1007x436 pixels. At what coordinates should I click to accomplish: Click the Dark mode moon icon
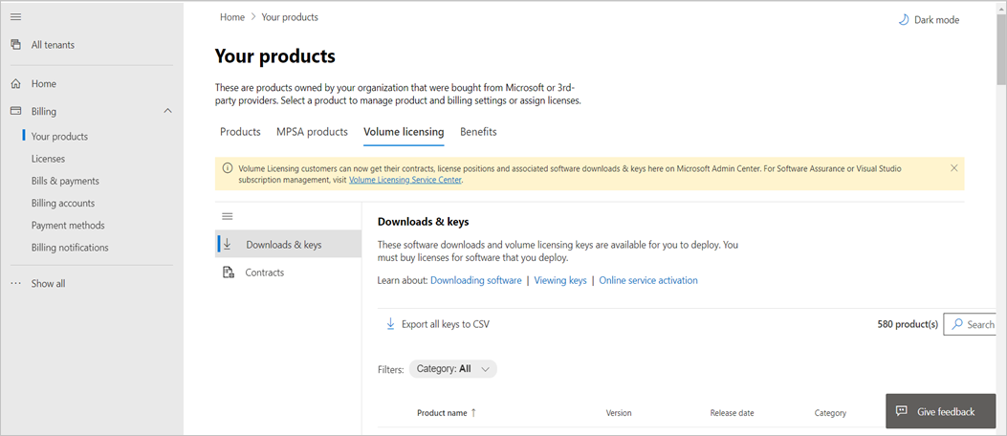pyautogui.click(x=904, y=20)
